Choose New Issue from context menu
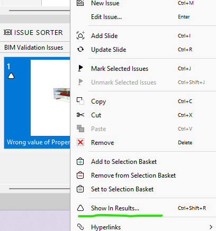 click(105, 3)
